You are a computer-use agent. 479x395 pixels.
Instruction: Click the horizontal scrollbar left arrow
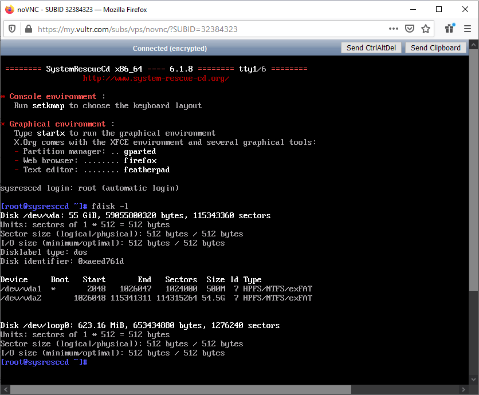coord(6,389)
